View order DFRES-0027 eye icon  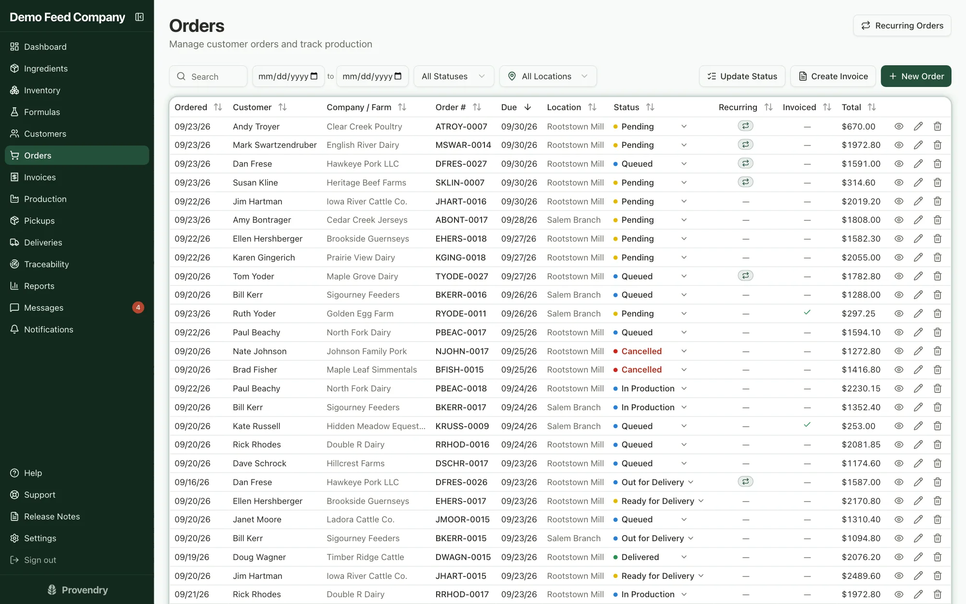point(898,164)
